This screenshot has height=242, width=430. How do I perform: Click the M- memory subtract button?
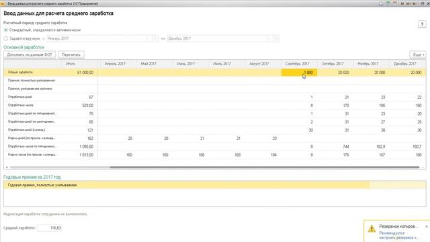pyautogui.click(x=415, y=3)
